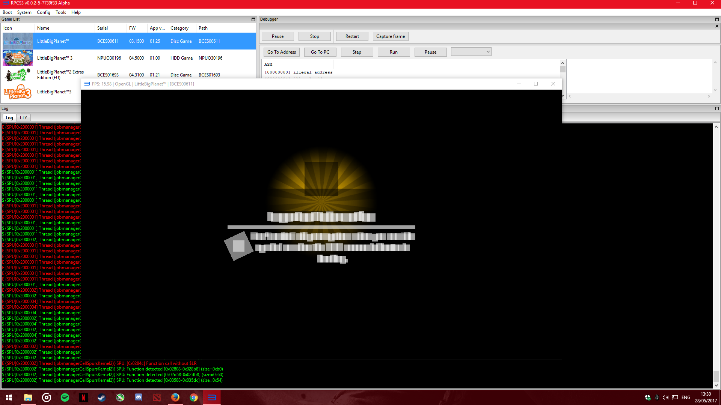Switch to the TTY tab
The width and height of the screenshot is (721, 405).
coord(23,118)
